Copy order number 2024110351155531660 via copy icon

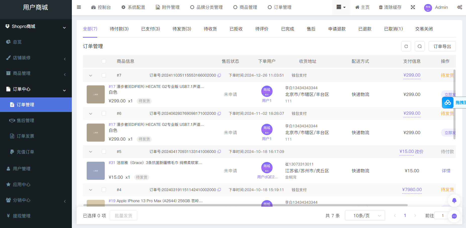[219, 75]
